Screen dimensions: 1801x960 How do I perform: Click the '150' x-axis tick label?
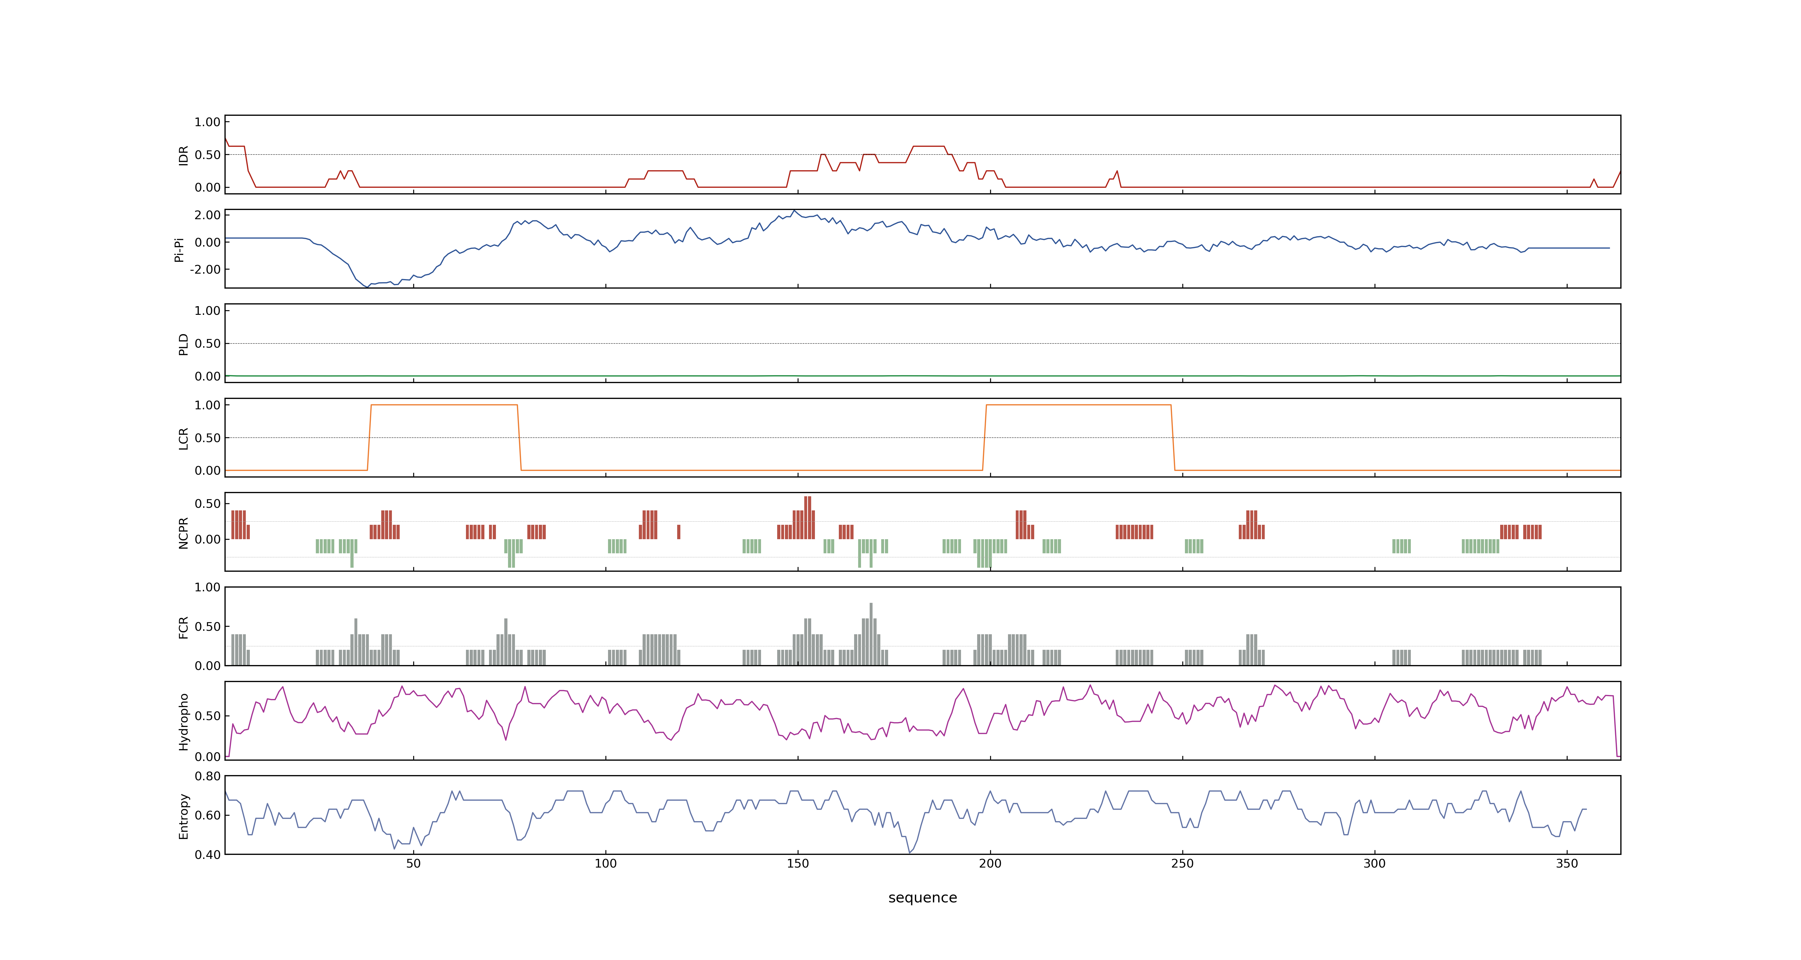coord(798,864)
